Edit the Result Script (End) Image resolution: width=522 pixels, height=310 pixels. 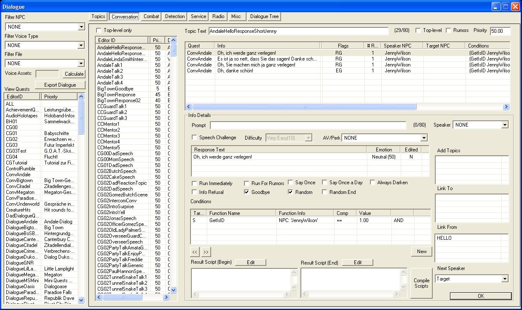(x=358, y=262)
